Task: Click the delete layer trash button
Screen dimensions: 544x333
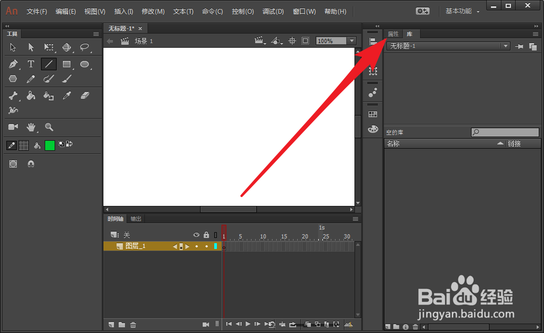Action: click(133, 325)
